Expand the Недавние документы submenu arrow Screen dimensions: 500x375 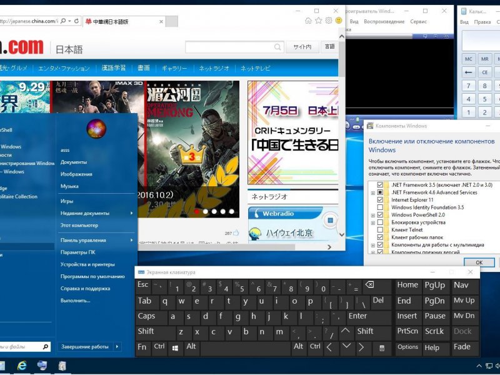click(131, 213)
